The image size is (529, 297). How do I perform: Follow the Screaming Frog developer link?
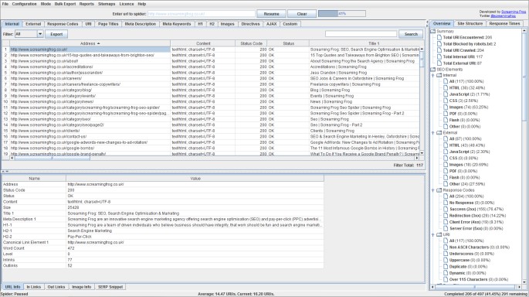514,12
